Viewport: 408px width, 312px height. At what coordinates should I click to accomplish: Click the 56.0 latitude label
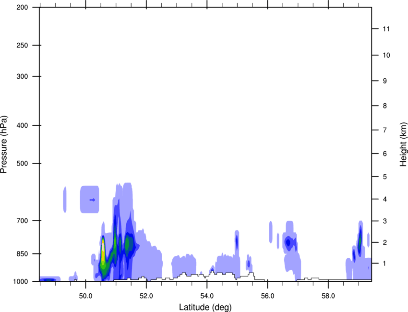click(268, 296)
